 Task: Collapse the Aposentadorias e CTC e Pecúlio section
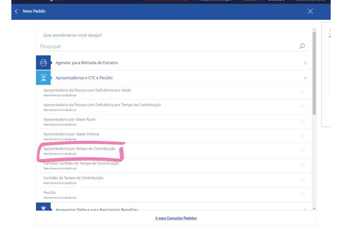click(x=305, y=78)
